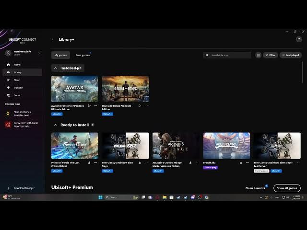Open Home in the sidebar

tap(17, 65)
